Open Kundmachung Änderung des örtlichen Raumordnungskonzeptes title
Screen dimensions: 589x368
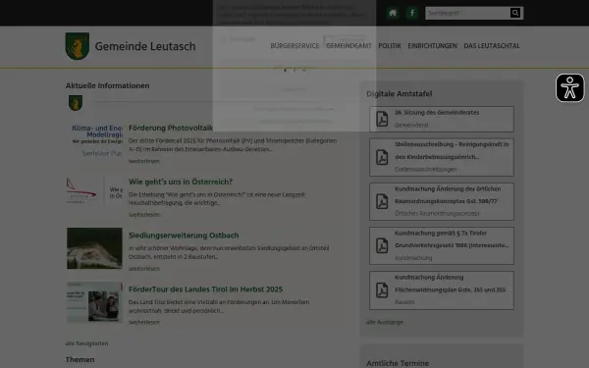(448, 195)
